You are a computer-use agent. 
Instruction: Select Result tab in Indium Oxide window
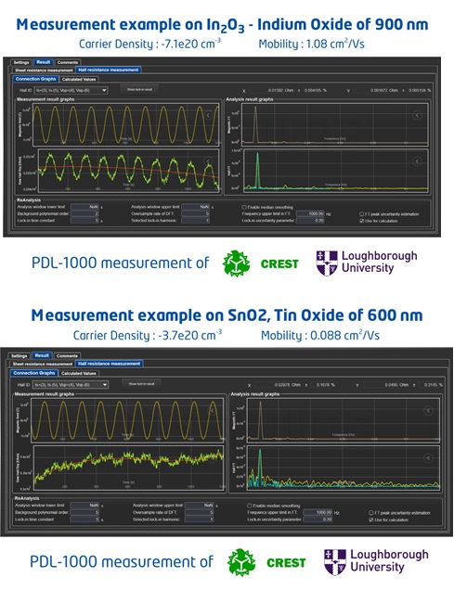[44, 62]
